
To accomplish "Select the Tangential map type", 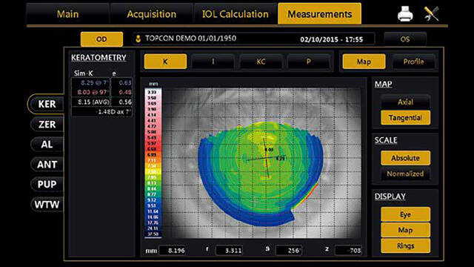I will point(405,118).
